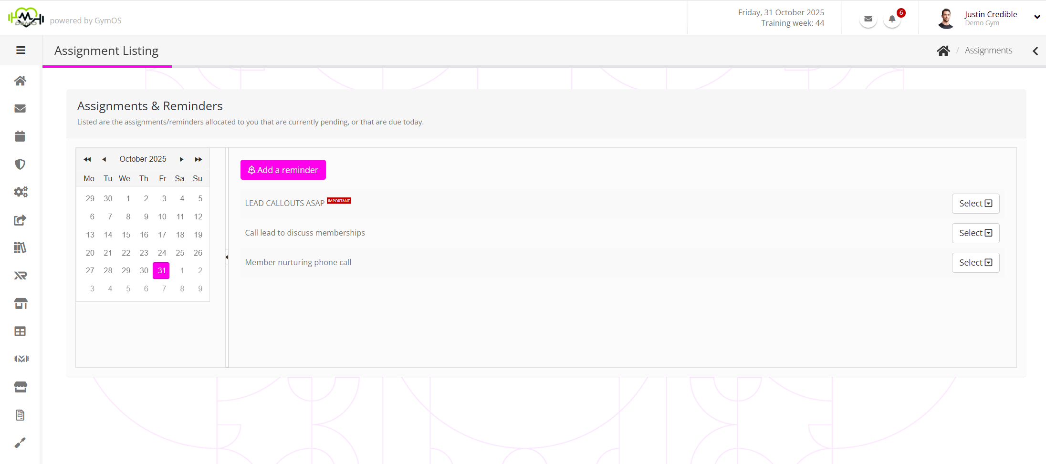Image resolution: width=1046 pixels, height=464 pixels.
Task: Expand Select for Member nurturing phone call
Action: [975, 263]
